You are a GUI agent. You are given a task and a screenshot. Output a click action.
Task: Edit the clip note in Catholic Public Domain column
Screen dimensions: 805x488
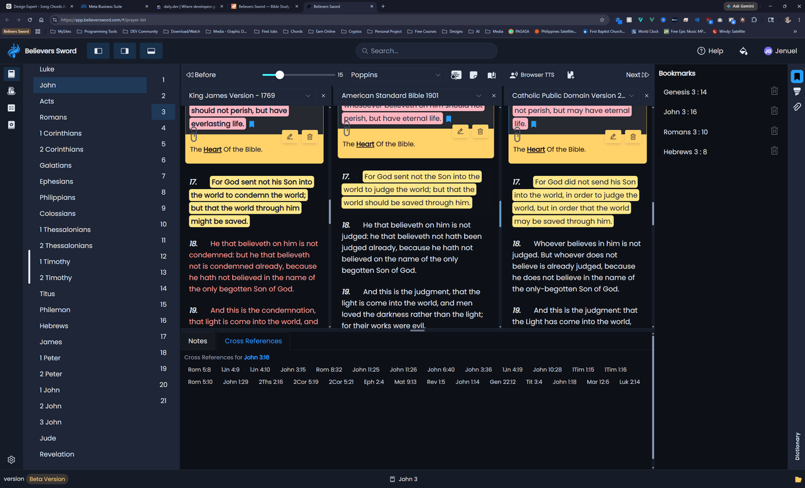pos(613,136)
